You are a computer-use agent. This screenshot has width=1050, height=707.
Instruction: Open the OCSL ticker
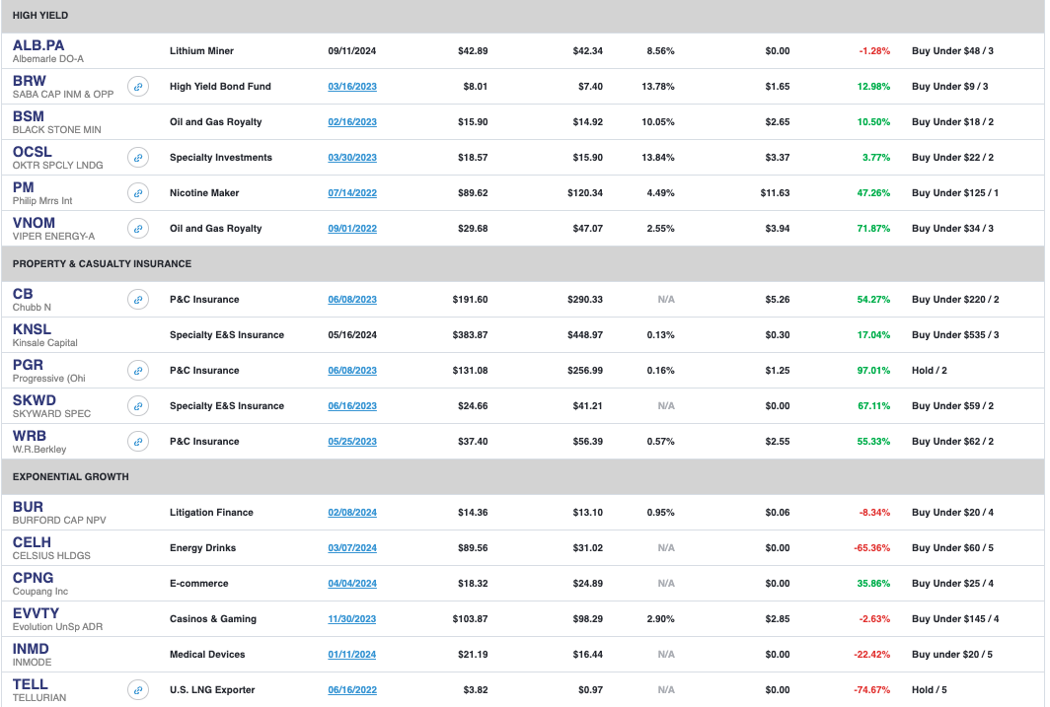click(33, 152)
